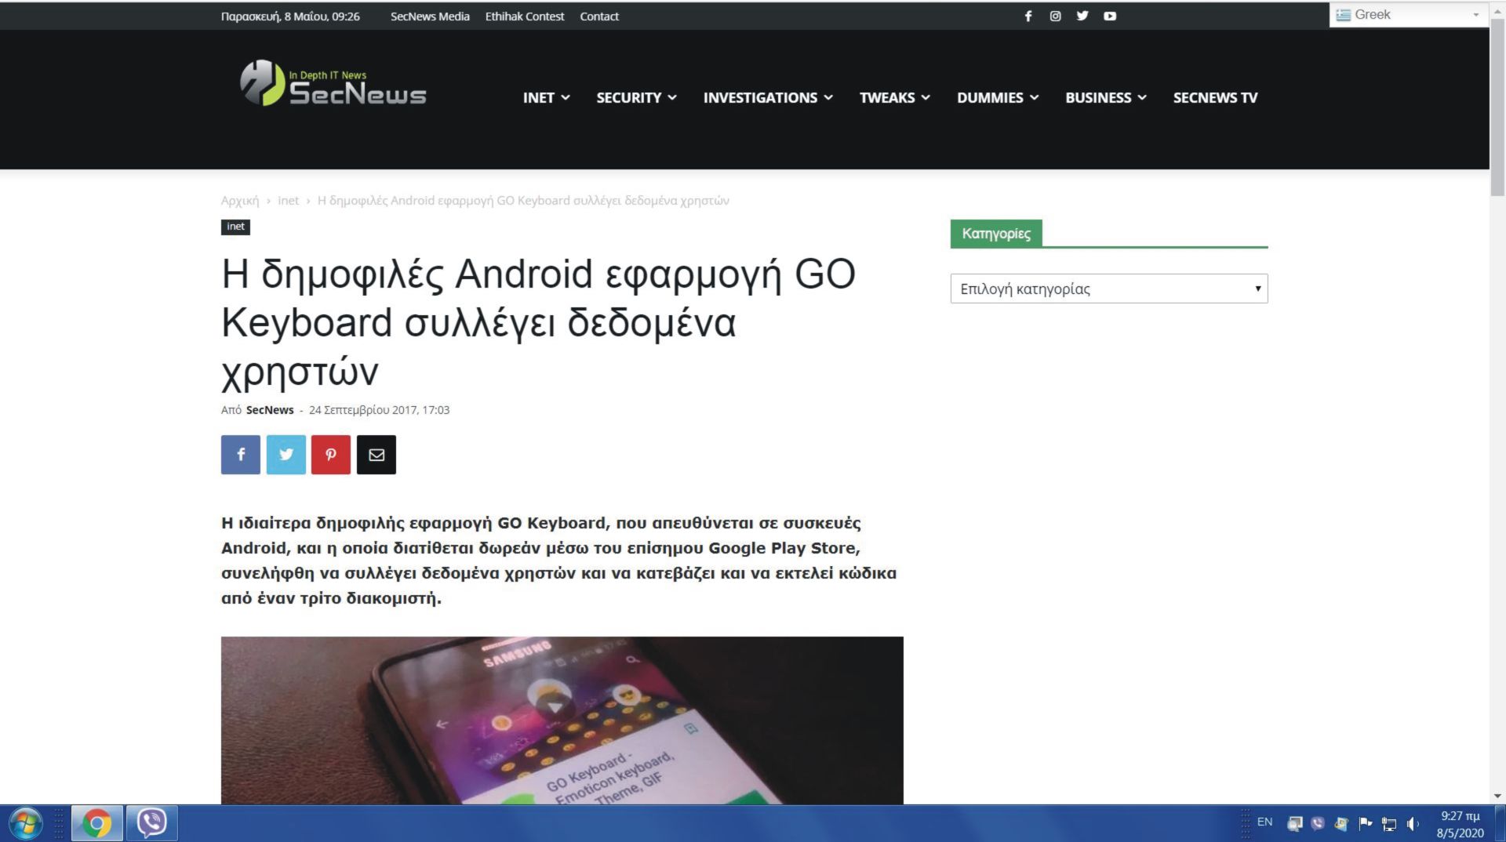The image size is (1506, 842).
Task: Share article via blue Facebook share button
Action: tap(241, 455)
